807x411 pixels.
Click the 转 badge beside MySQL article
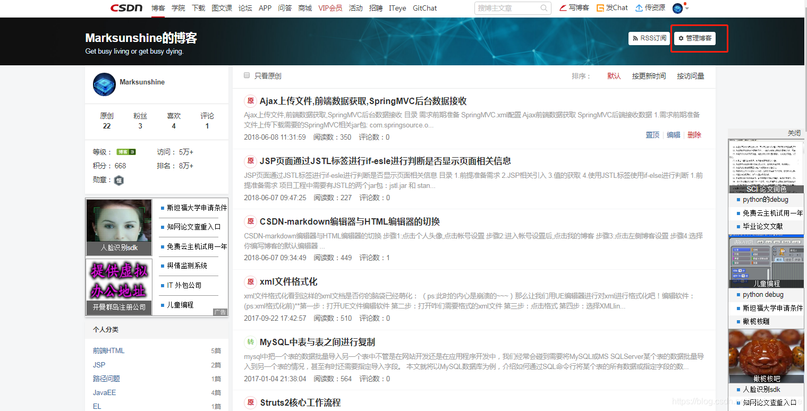(250, 342)
